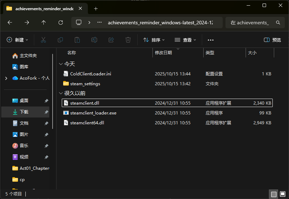Image resolution: width=289 pixels, height=199 pixels.
Task: Open a new tab with plus button
Action: [96, 8]
